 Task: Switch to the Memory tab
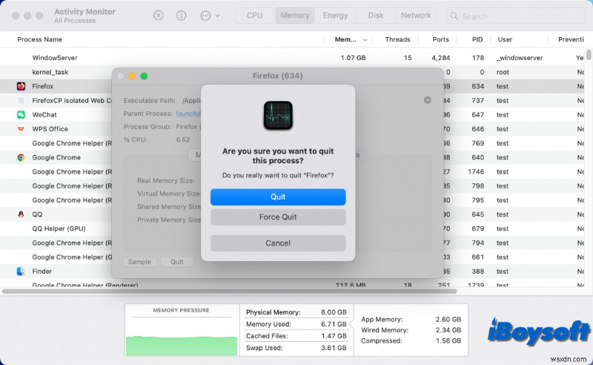pos(295,16)
